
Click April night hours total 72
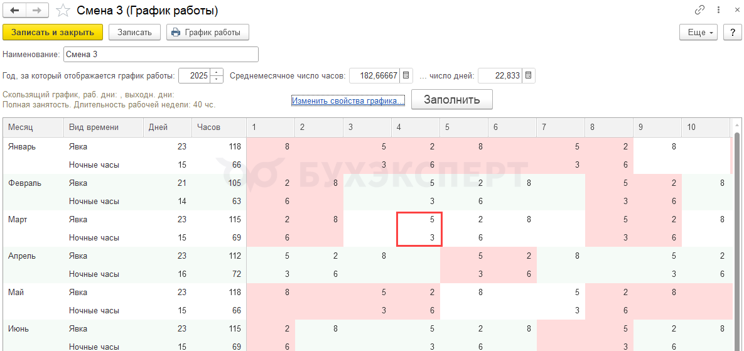[x=218, y=274]
